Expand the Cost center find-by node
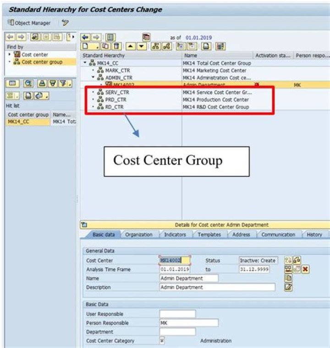 (x=10, y=55)
